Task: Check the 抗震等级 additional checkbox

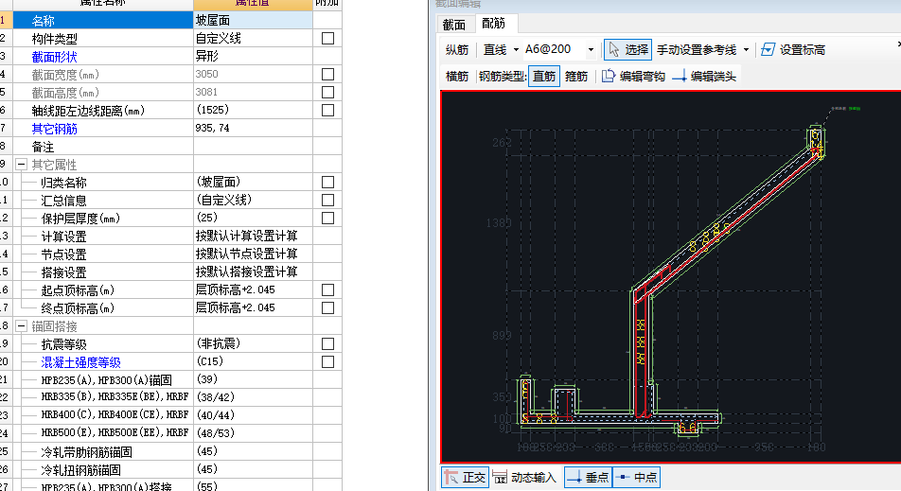Action: tap(328, 343)
